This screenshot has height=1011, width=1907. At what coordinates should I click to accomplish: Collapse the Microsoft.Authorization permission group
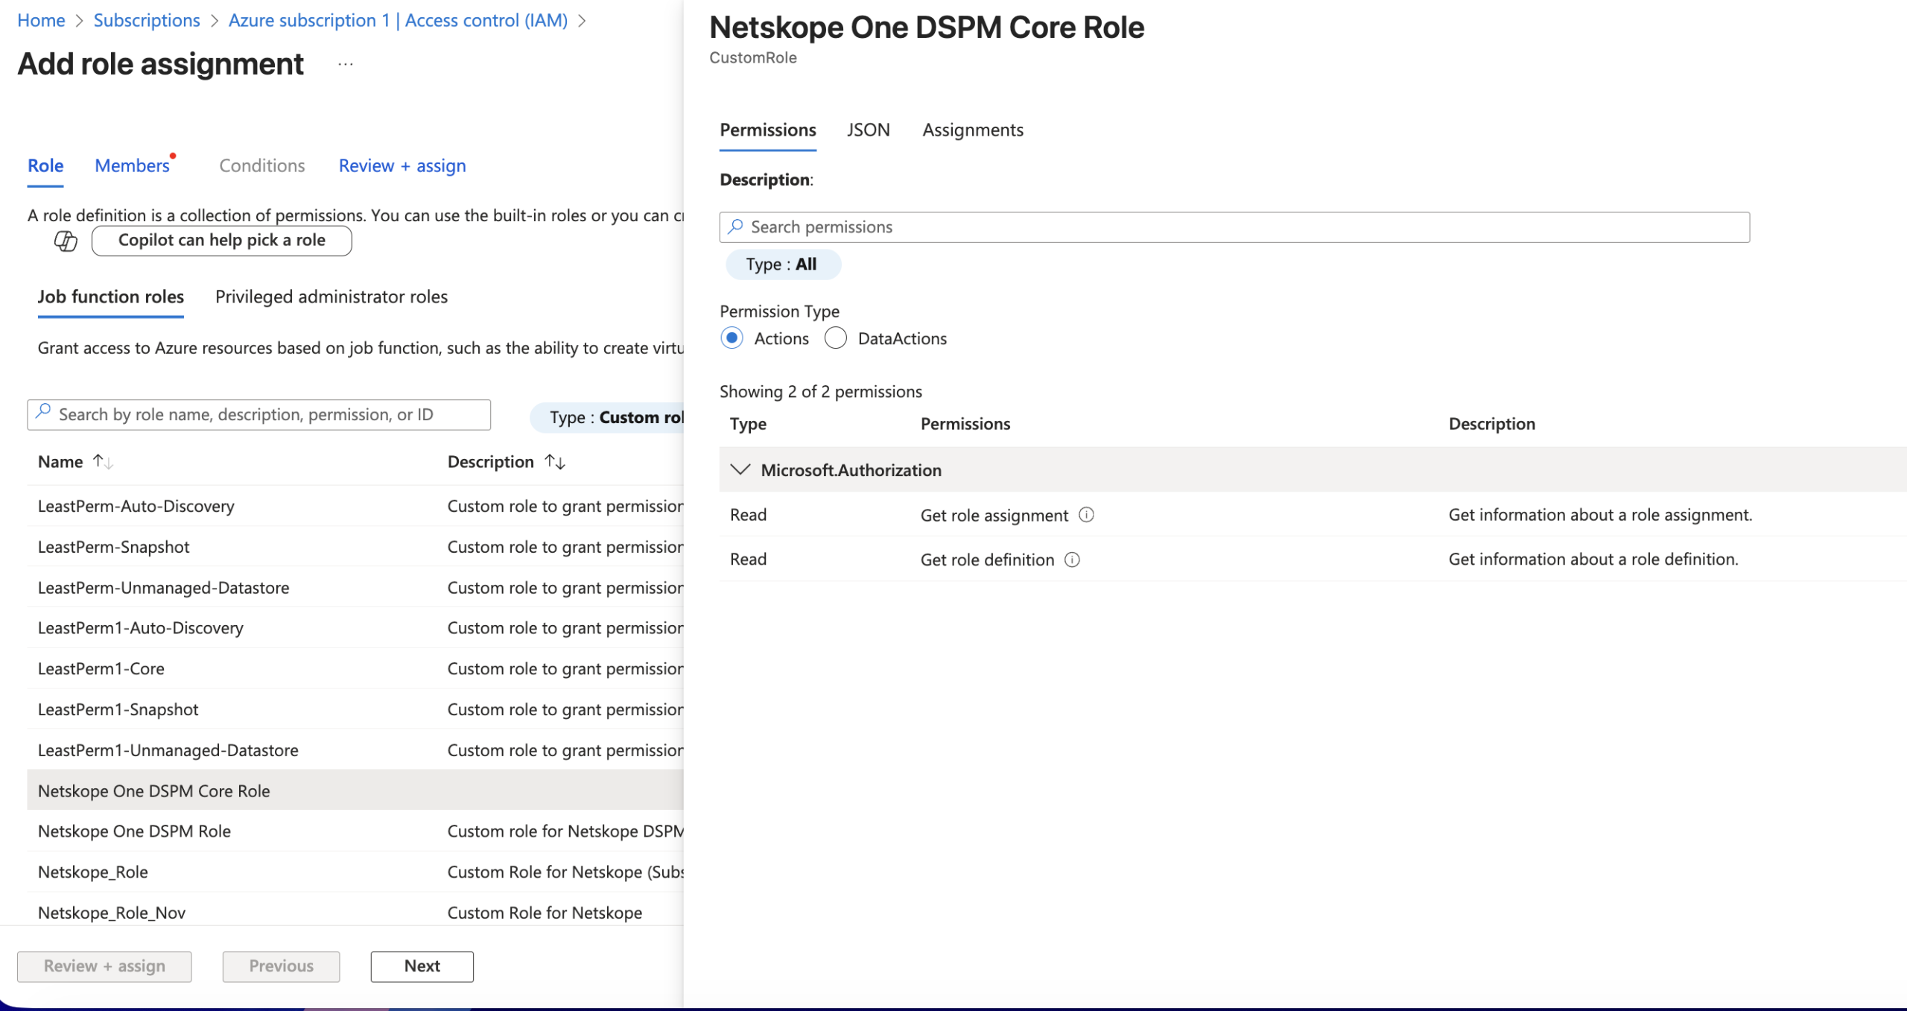740,469
